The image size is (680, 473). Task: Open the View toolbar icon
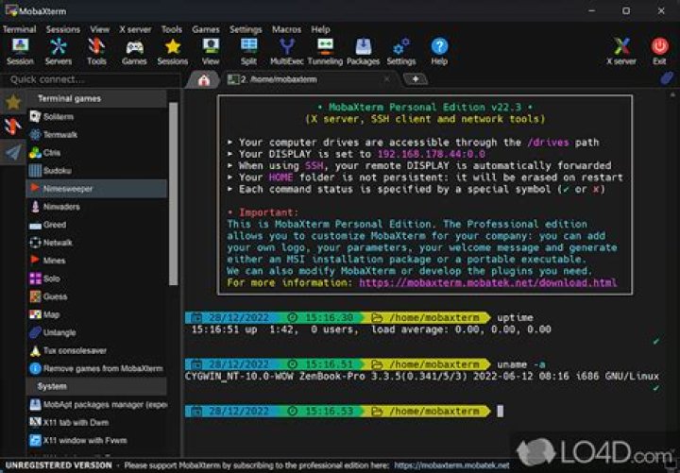tap(211, 52)
